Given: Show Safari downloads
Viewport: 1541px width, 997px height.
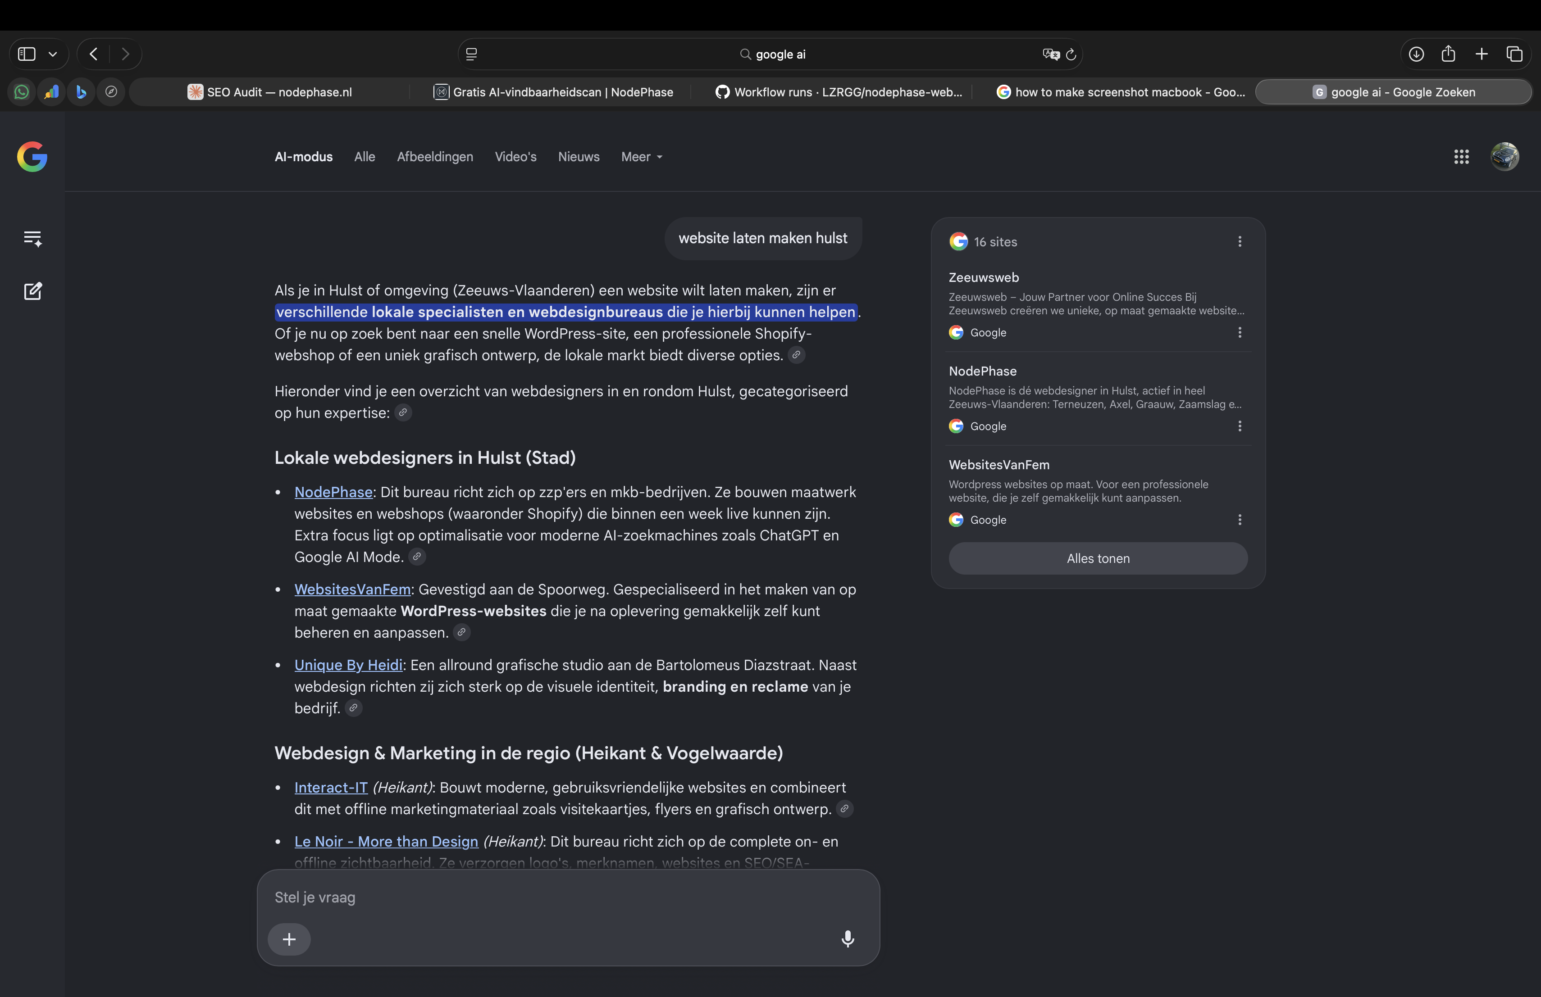Looking at the screenshot, I should pyautogui.click(x=1416, y=54).
